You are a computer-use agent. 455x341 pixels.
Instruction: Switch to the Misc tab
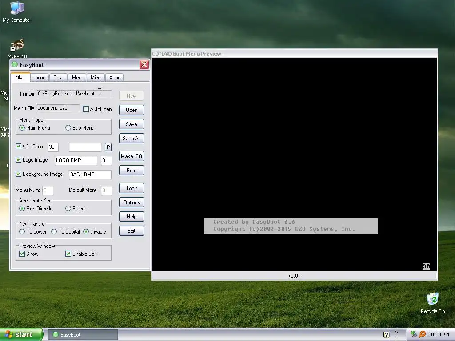[x=96, y=78]
